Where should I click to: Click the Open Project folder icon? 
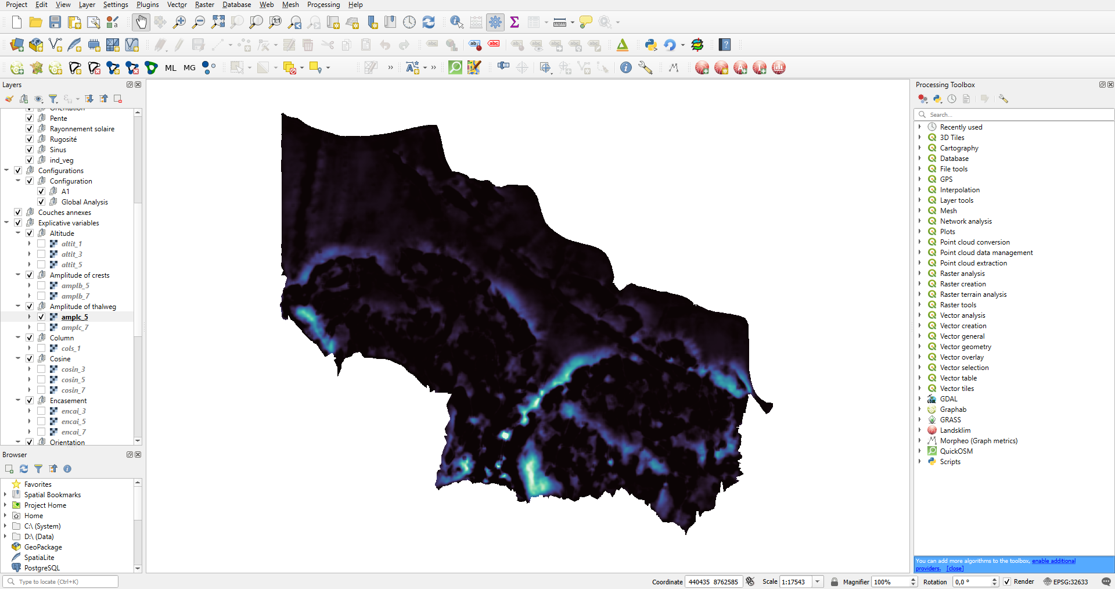point(35,22)
